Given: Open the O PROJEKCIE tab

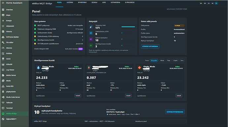Looking at the screenshot, I should point(130,2).
